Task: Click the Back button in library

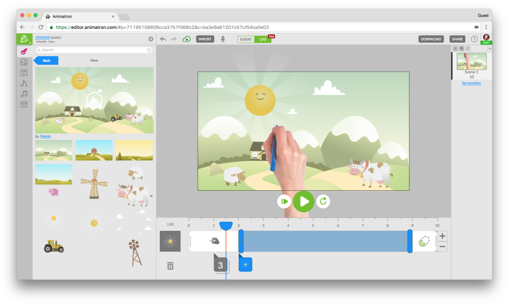Action: 46,60
